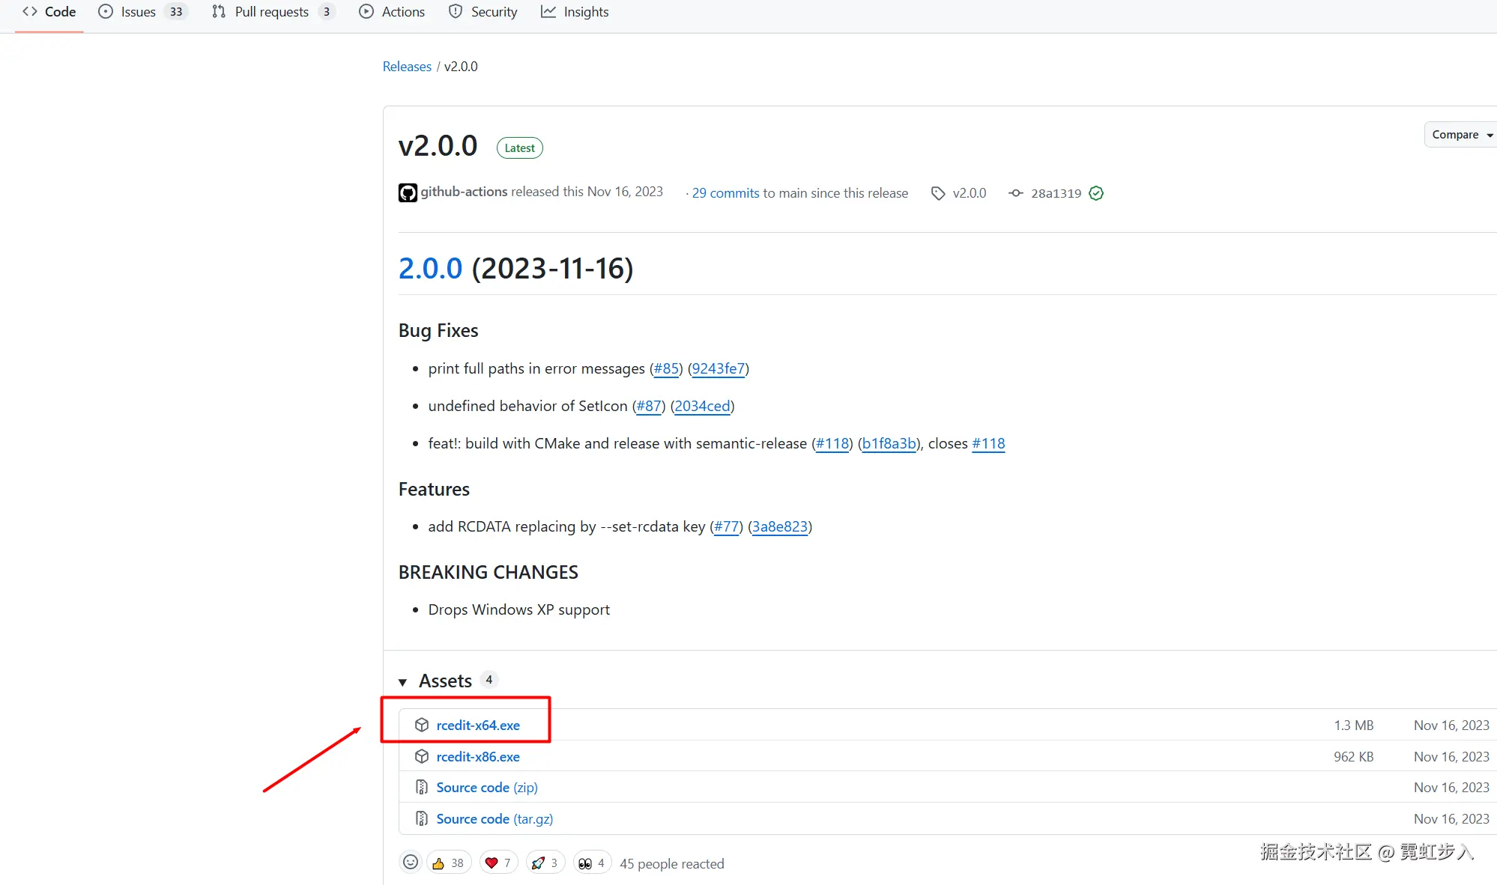Viewport: 1497px width, 885px height.
Task: Click the Features heading
Action: click(x=434, y=490)
